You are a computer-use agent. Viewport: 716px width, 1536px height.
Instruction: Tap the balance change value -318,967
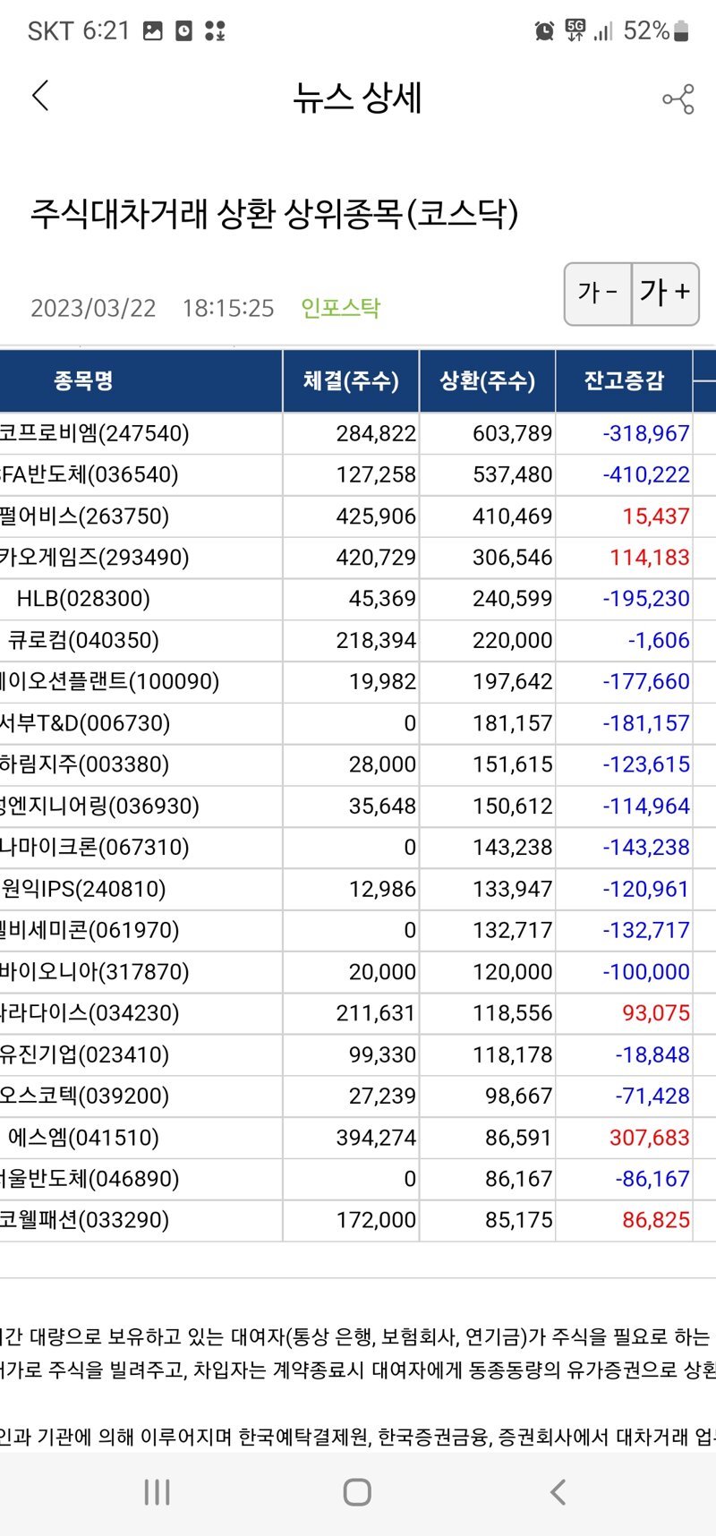[646, 434]
